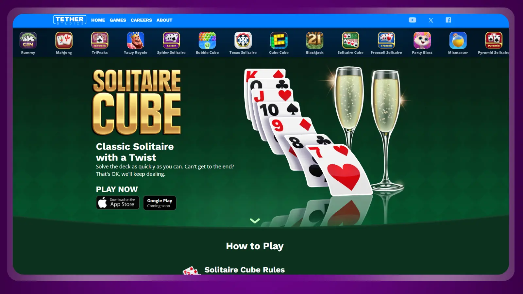
Task: Visit the YouTube channel icon
Action: click(413, 20)
